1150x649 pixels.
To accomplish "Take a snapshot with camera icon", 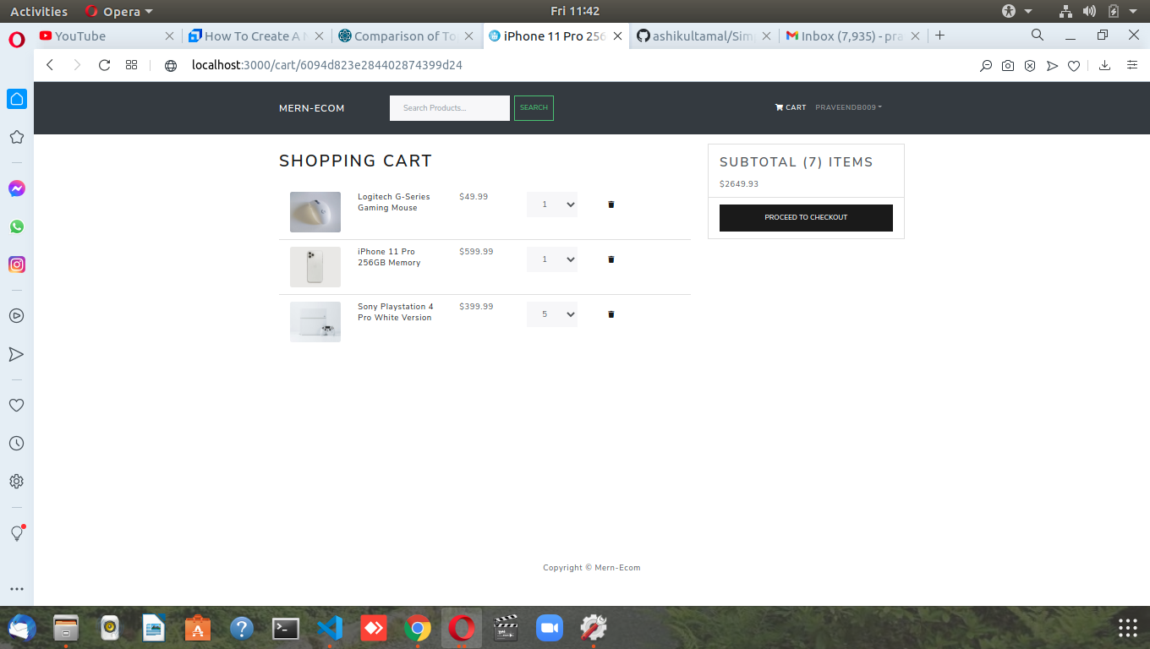I will 1008,66.
